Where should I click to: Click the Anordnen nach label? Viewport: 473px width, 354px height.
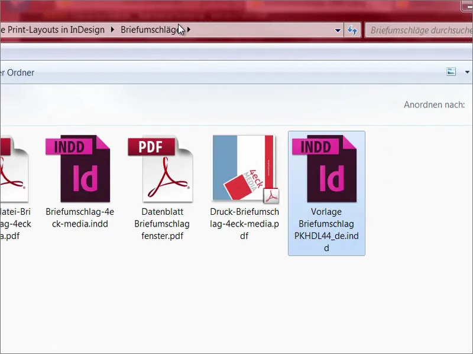tap(435, 105)
